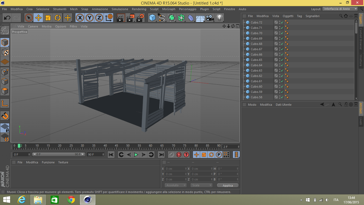The image size is (364, 205).
Task: Add a light object to scene
Action: pyautogui.click(x=219, y=18)
